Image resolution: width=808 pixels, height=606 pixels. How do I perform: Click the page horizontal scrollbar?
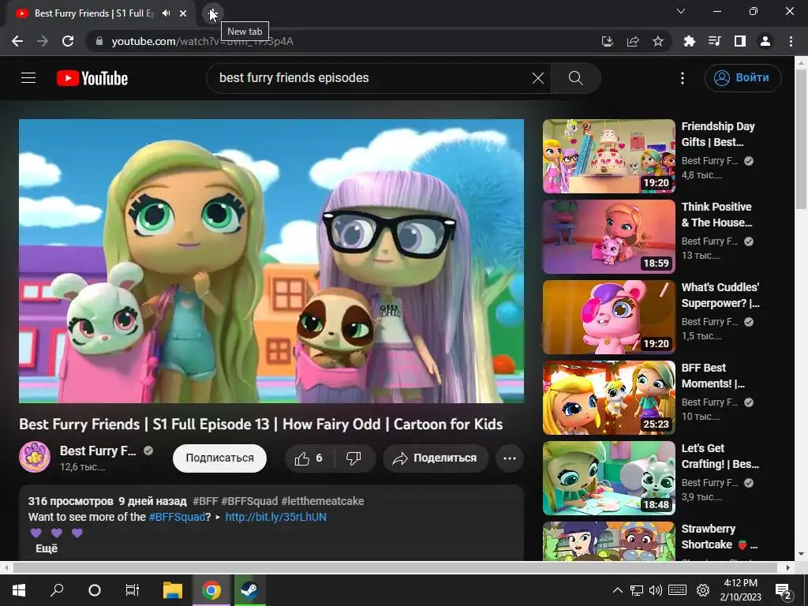(x=395, y=567)
